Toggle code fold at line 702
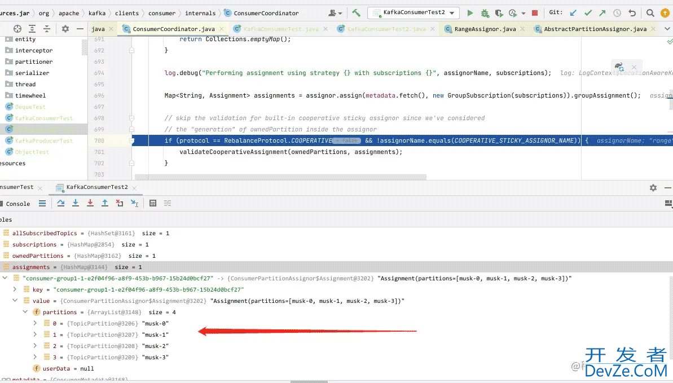The image size is (673, 383). click(x=132, y=163)
